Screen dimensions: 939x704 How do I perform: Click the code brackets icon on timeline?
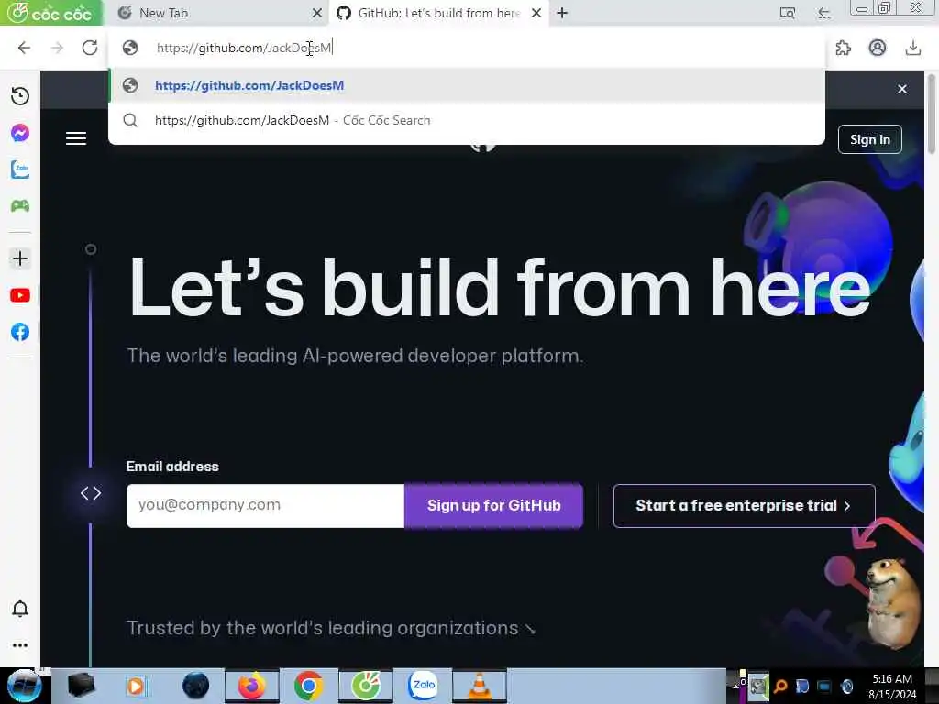[x=91, y=492]
